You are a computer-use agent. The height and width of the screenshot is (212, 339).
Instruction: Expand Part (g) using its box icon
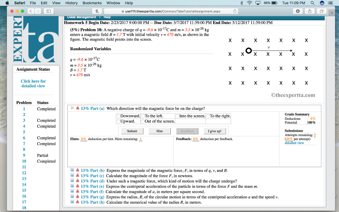point(72,196)
